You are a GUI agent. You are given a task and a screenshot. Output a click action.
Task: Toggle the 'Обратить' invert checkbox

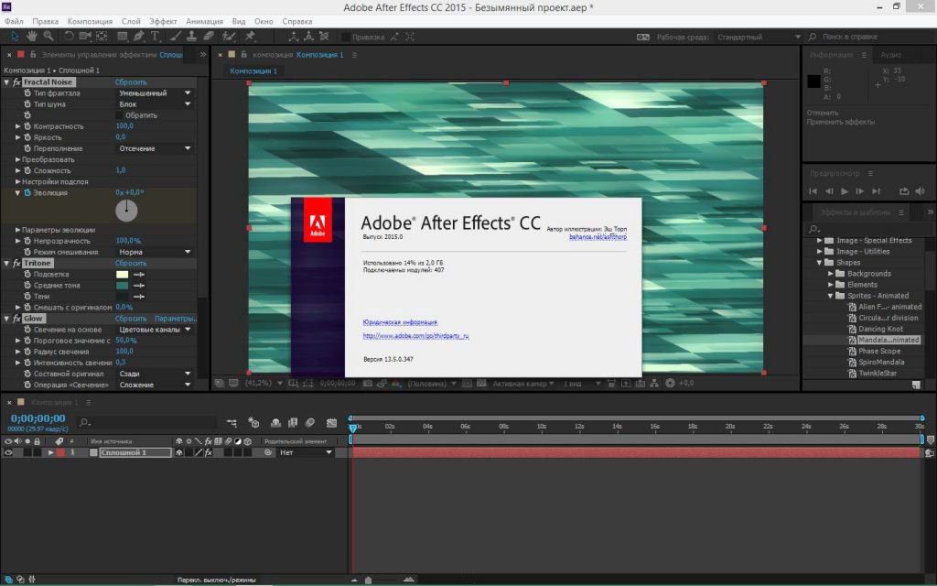point(121,115)
